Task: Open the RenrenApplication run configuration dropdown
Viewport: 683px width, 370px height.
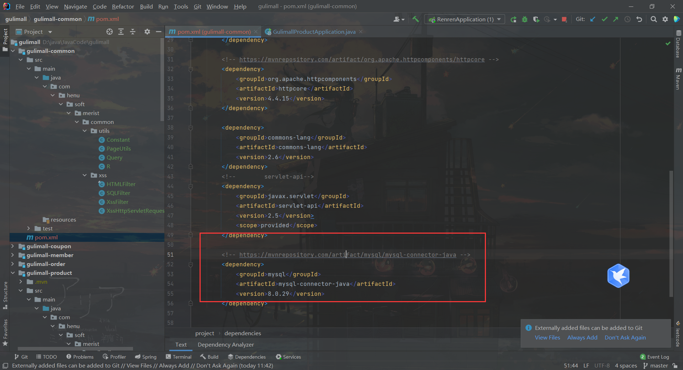Action: click(465, 19)
